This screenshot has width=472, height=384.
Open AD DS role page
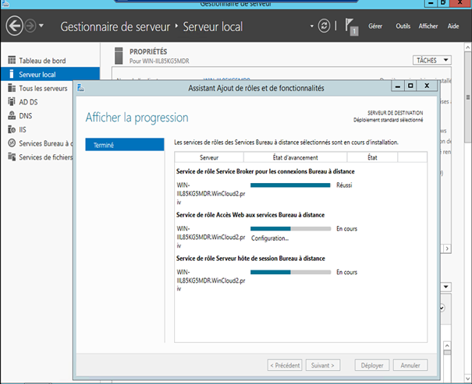[x=30, y=102]
